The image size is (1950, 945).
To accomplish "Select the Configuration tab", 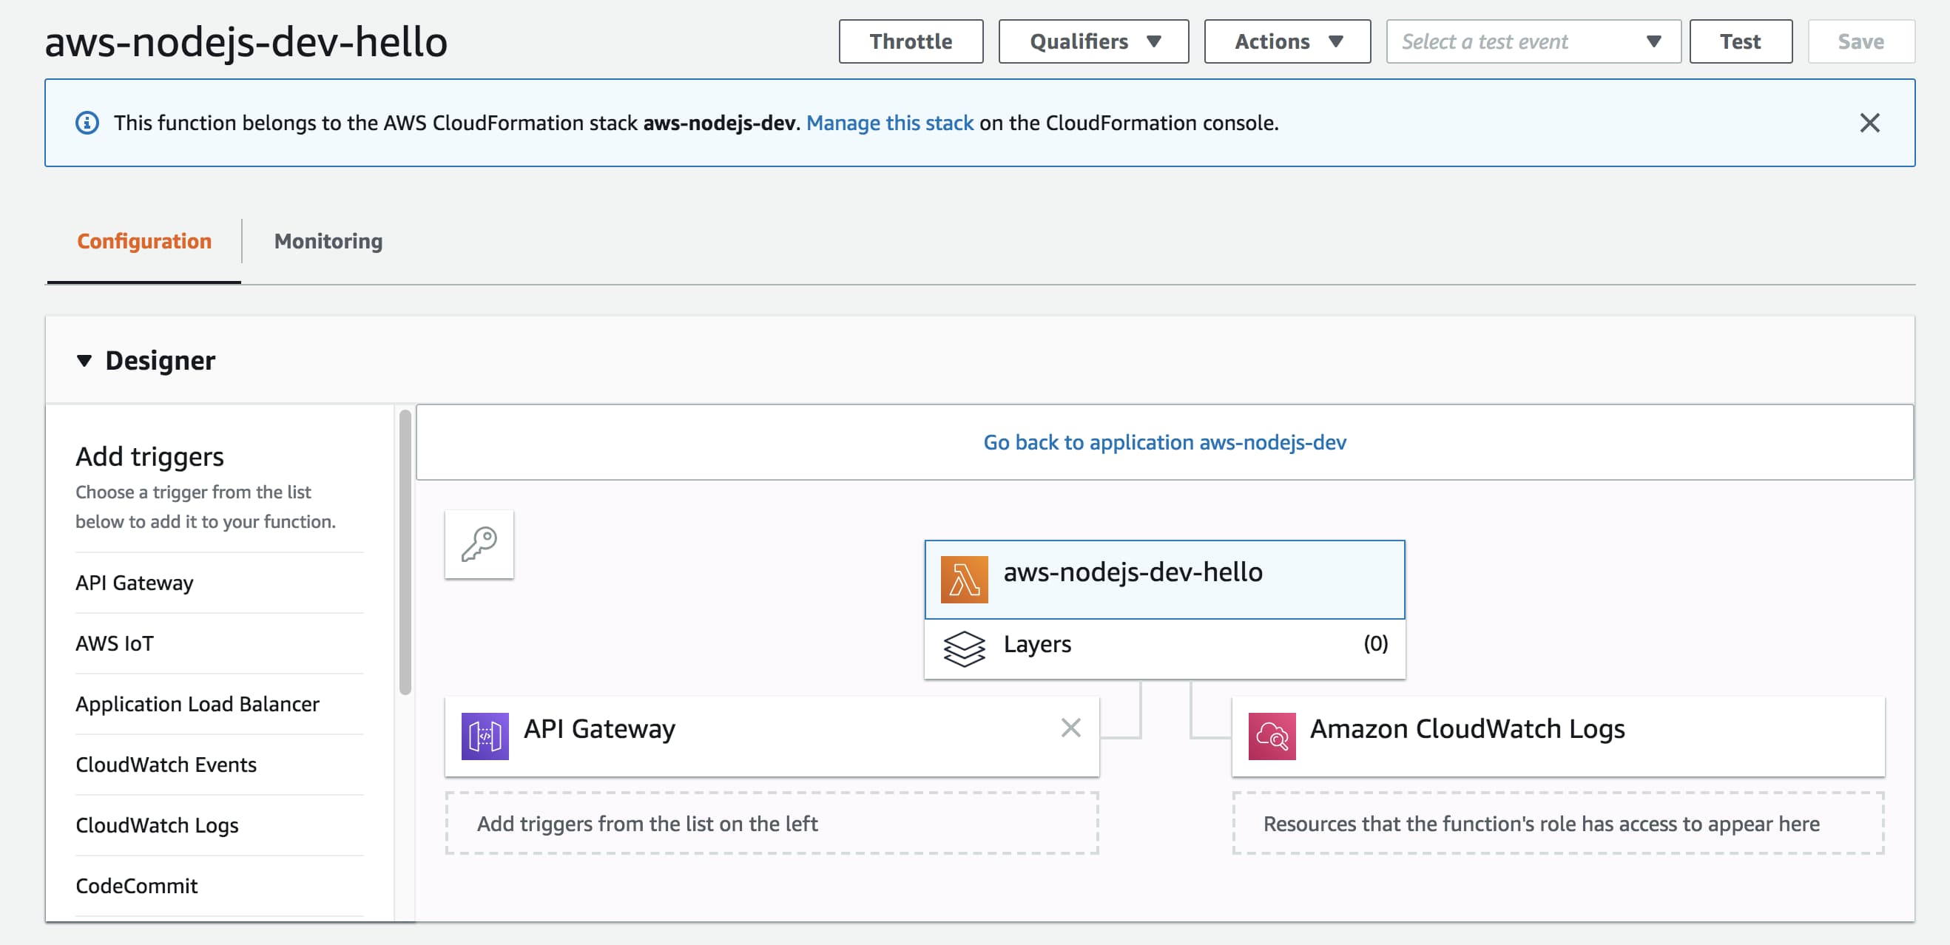I will 144,240.
